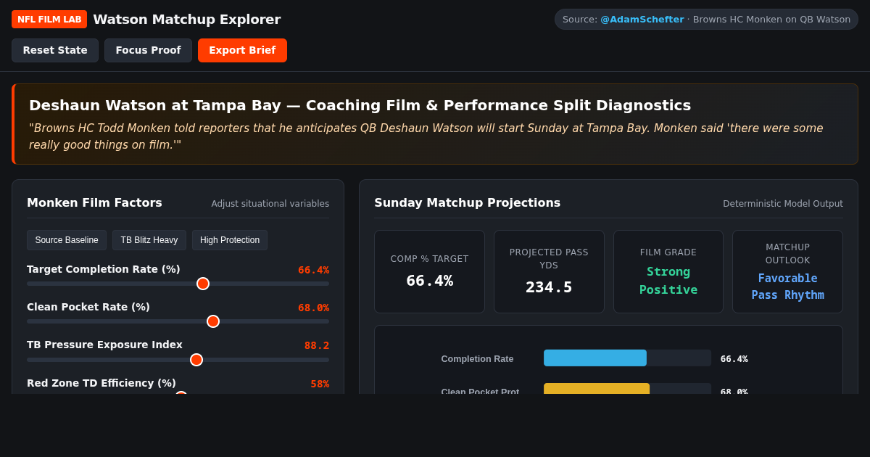Click the 66.4% label beside the chart bar
This screenshot has width=870, height=457.
pyautogui.click(x=734, y=359)
